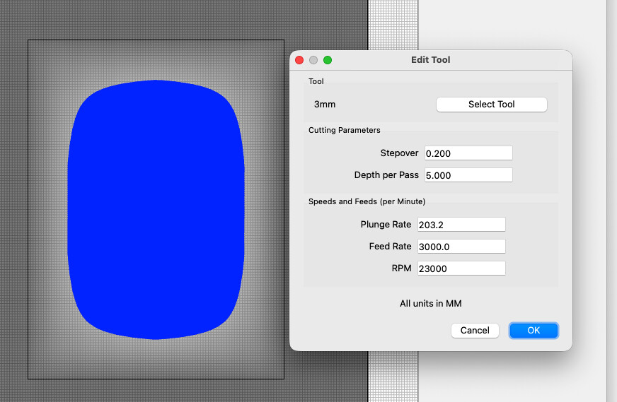
Task: Cancel the Edit Tool dialog
Action: coord(475,331)
